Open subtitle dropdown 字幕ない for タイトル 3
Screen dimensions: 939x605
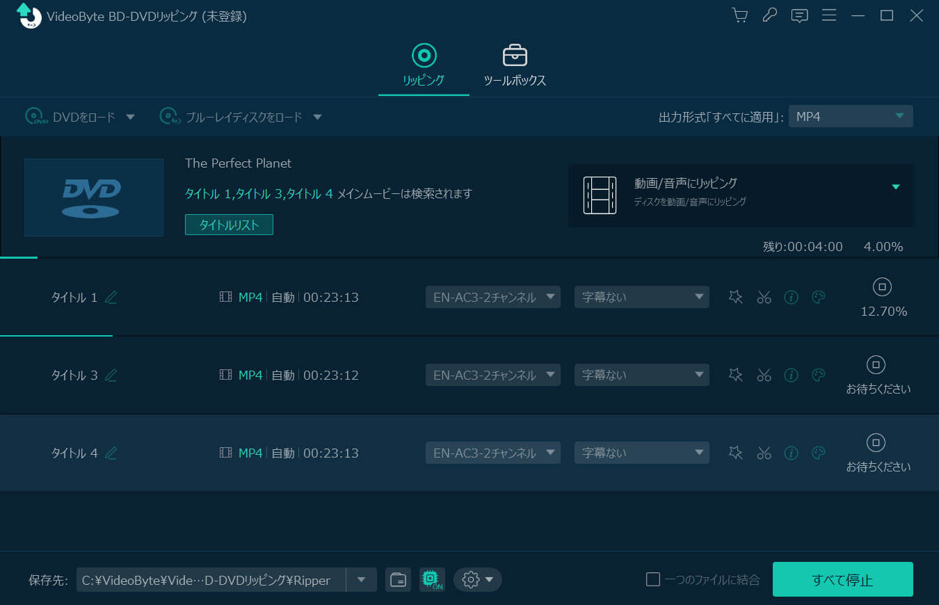pos(641,375)
